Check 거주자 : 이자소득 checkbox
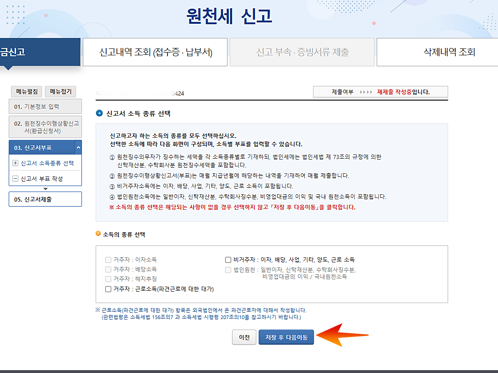498x373 pixels. [108, 260]
